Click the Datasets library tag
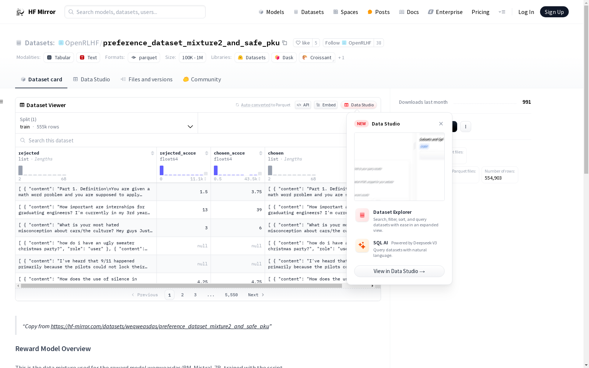The width and height of the screenshot is (589, 368). (252, 57)
